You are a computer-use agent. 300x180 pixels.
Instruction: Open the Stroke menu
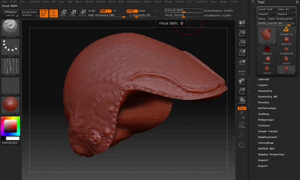[x=168, y=1]
